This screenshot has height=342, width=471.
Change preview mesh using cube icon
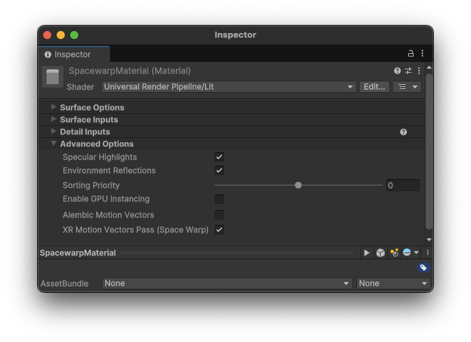(x=381, y=253)
